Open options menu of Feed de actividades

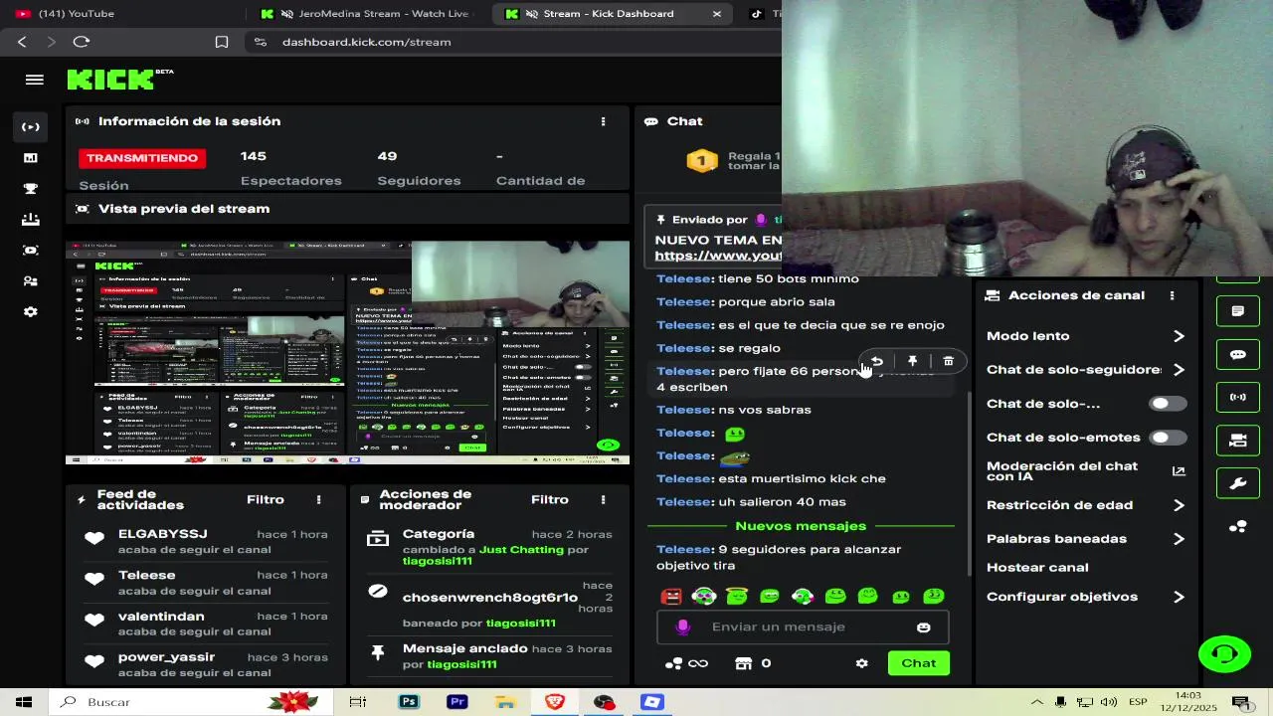(319, 500)
